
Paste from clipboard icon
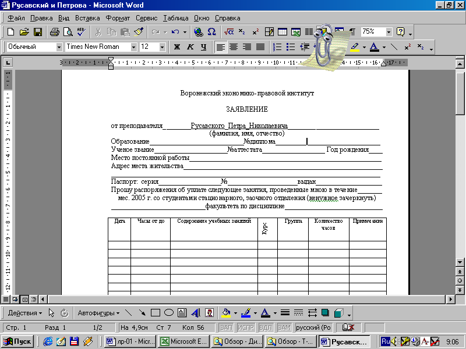click(x=125, y=32)
